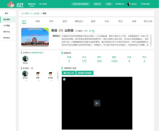Click 英语 (1) 山东版 breadcrumb link

point(32,13)
